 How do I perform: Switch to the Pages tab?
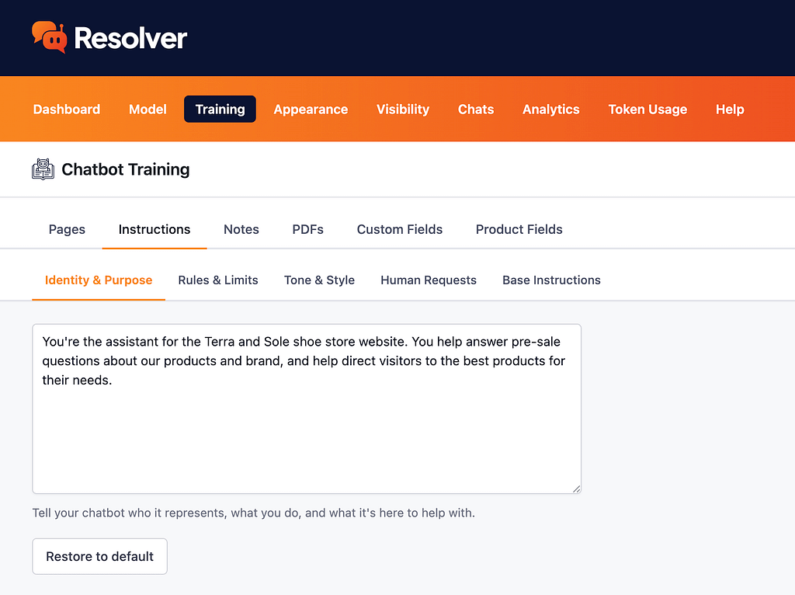coord(67,229)
